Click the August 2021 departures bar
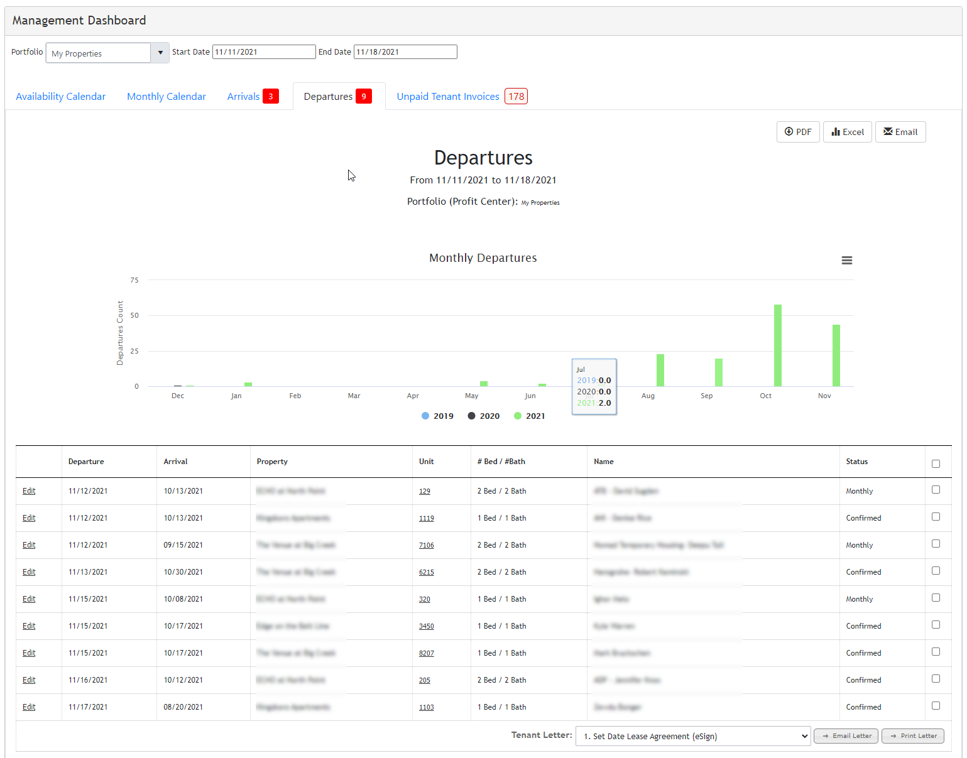The height and width of the screenshot is (758, 967). 660,371
